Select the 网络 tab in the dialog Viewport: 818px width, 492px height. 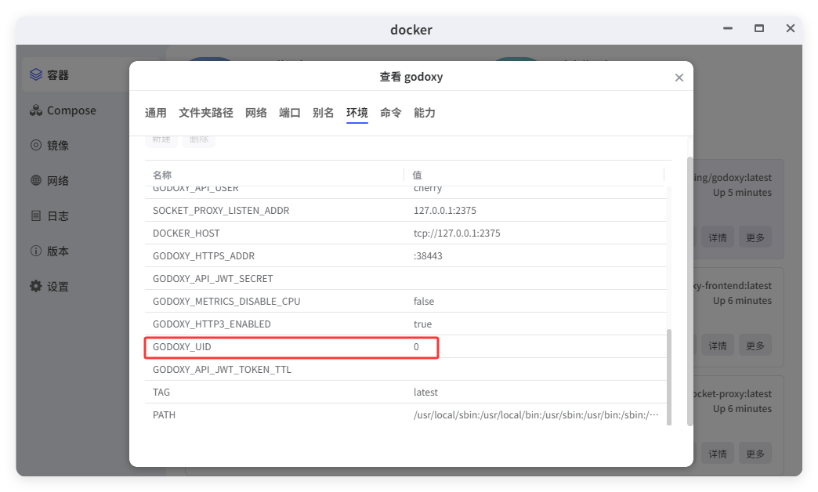click(255, 112)
